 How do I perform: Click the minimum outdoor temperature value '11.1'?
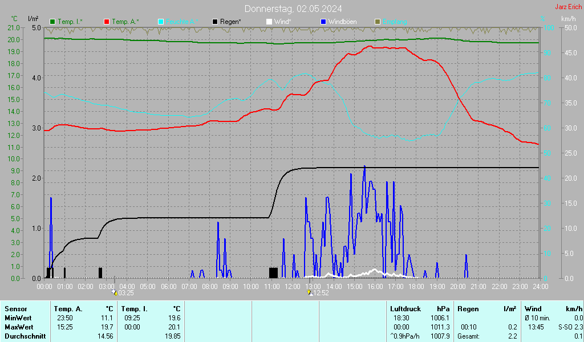pyautogui.click(x=107, y=318)
